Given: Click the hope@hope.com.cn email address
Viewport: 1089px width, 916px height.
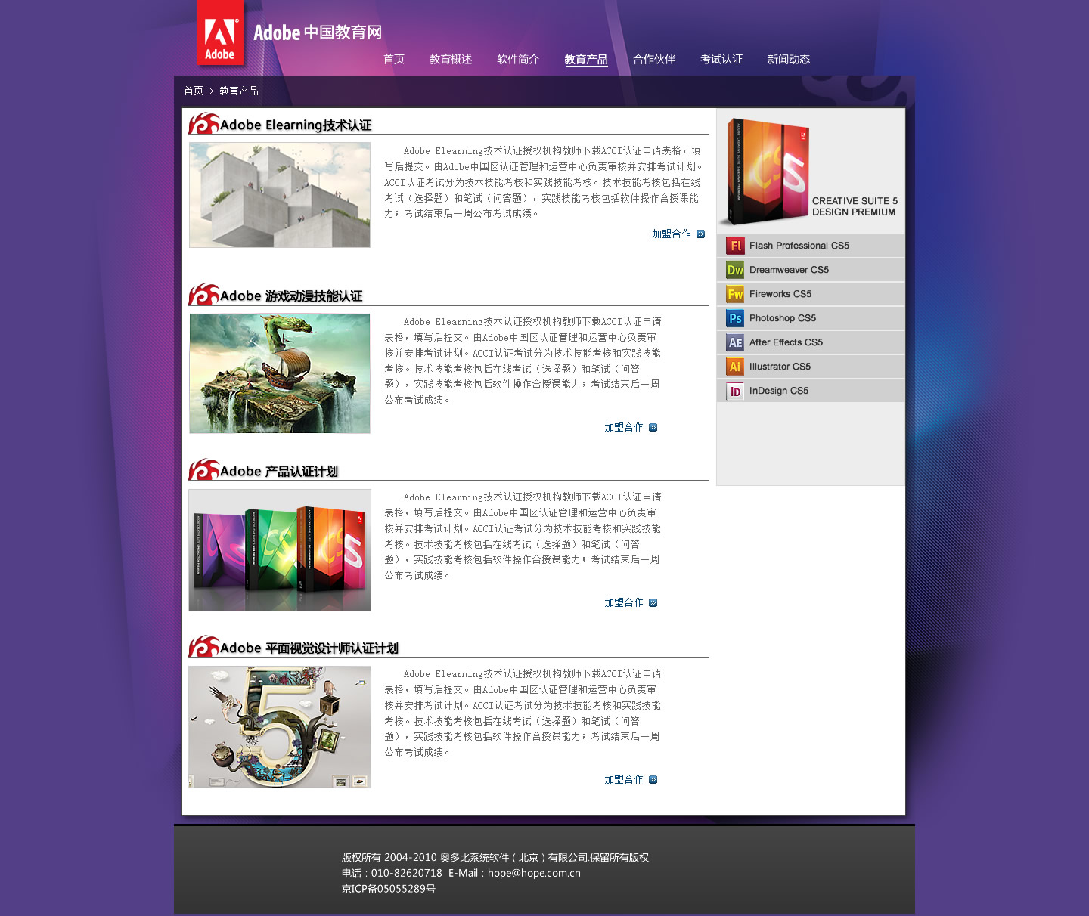Looking at the screenshot, I should (x=534, y=873).
